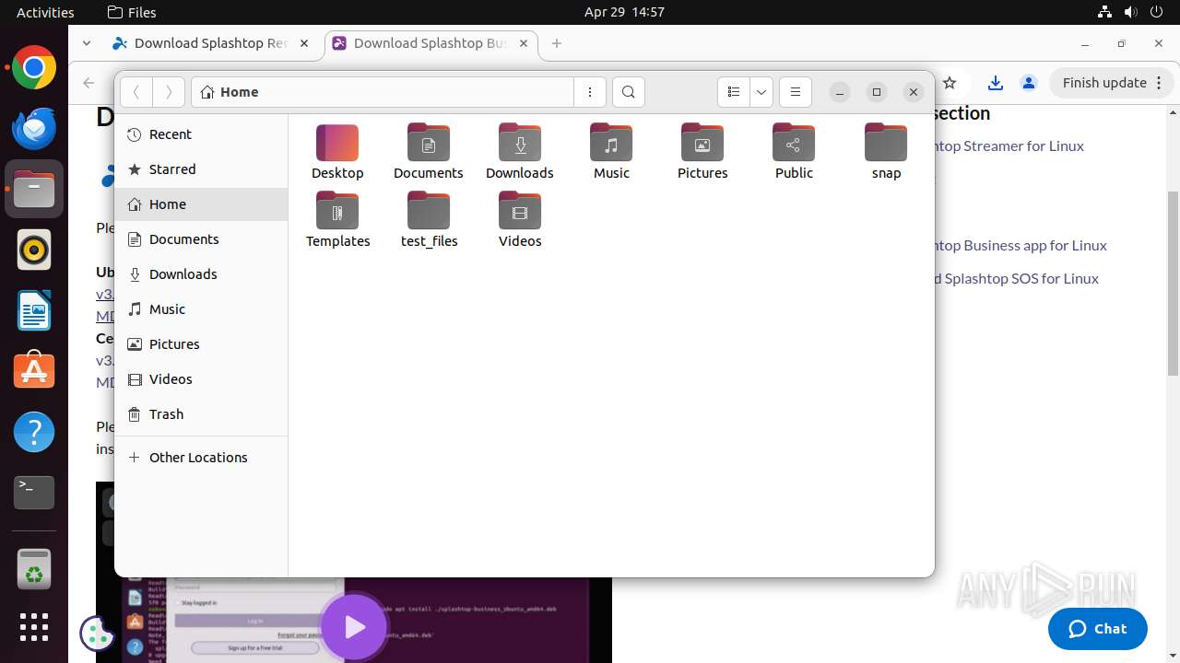The height and width of the screenshot is (663, 1180).
Task: Click the Finish update button
Action: [1112, 83]
